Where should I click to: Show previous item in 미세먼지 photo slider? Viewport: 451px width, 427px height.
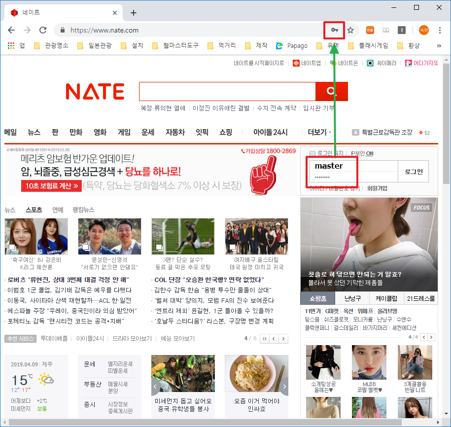pyautogui.click(x=155, y=387)
